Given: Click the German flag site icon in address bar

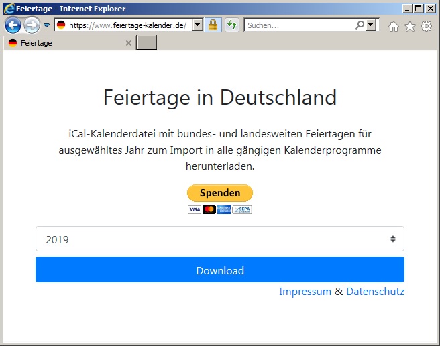Looking at the screenshot, I should coord(61,25).
